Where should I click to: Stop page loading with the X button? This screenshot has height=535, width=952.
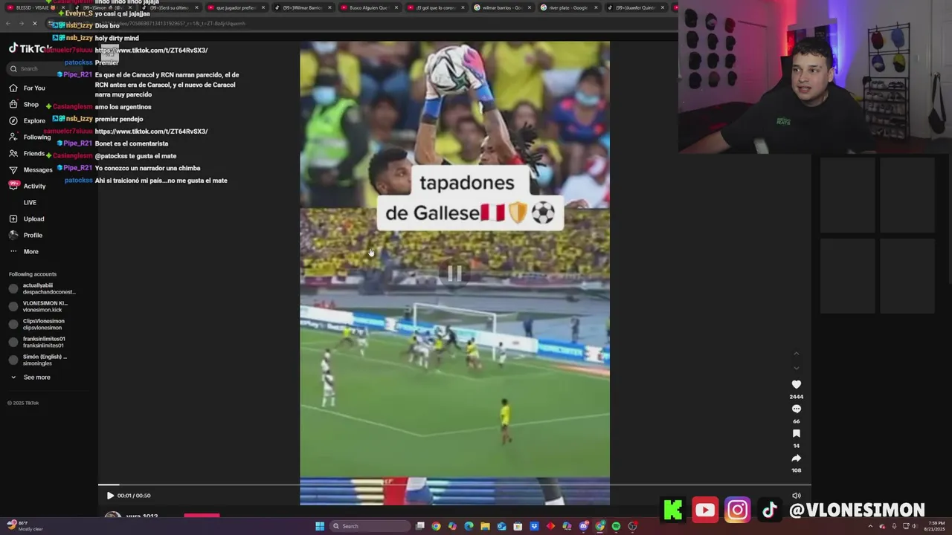click(x=35, y=24)
